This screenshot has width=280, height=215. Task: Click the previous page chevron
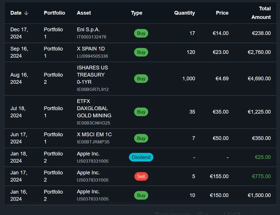click(255, 213)
